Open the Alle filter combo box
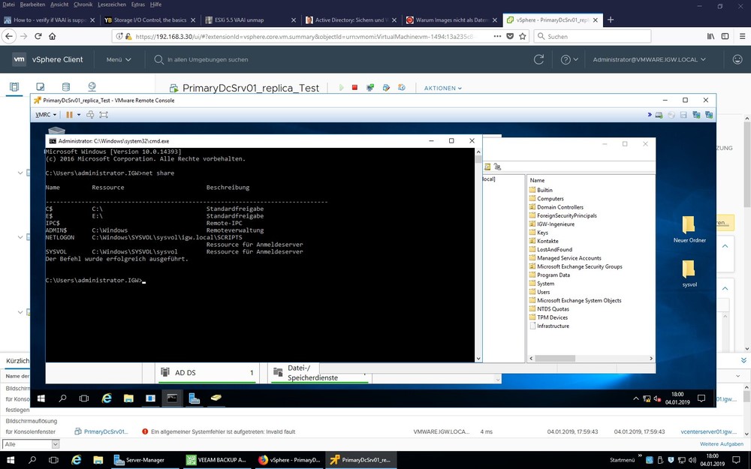The height and width of the screenshot is (469, 751). [x=30, y=444]
